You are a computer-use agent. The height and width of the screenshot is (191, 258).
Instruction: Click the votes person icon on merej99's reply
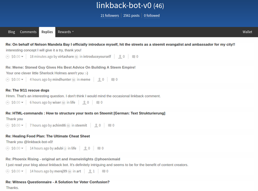(90, 171)
